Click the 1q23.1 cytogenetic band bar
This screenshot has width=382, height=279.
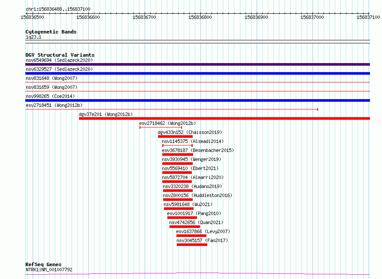pos(197,42)
